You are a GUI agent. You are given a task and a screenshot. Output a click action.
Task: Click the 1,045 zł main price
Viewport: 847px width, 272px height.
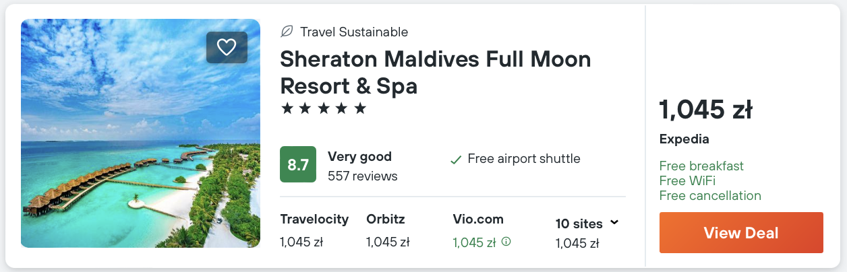pyautogui.click(x=705, y=110)
